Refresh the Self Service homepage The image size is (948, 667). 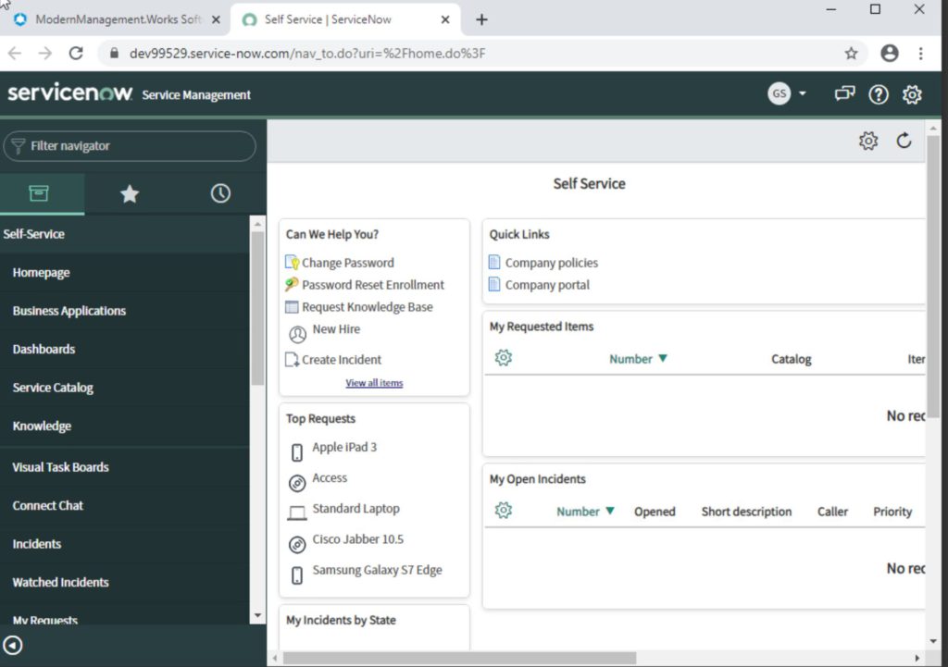pos(904,141)
